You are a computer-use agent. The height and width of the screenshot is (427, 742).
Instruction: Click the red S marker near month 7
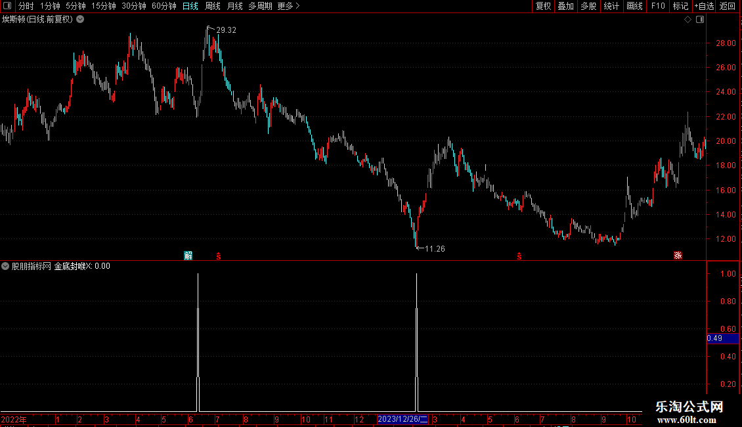tap(218, 256)
